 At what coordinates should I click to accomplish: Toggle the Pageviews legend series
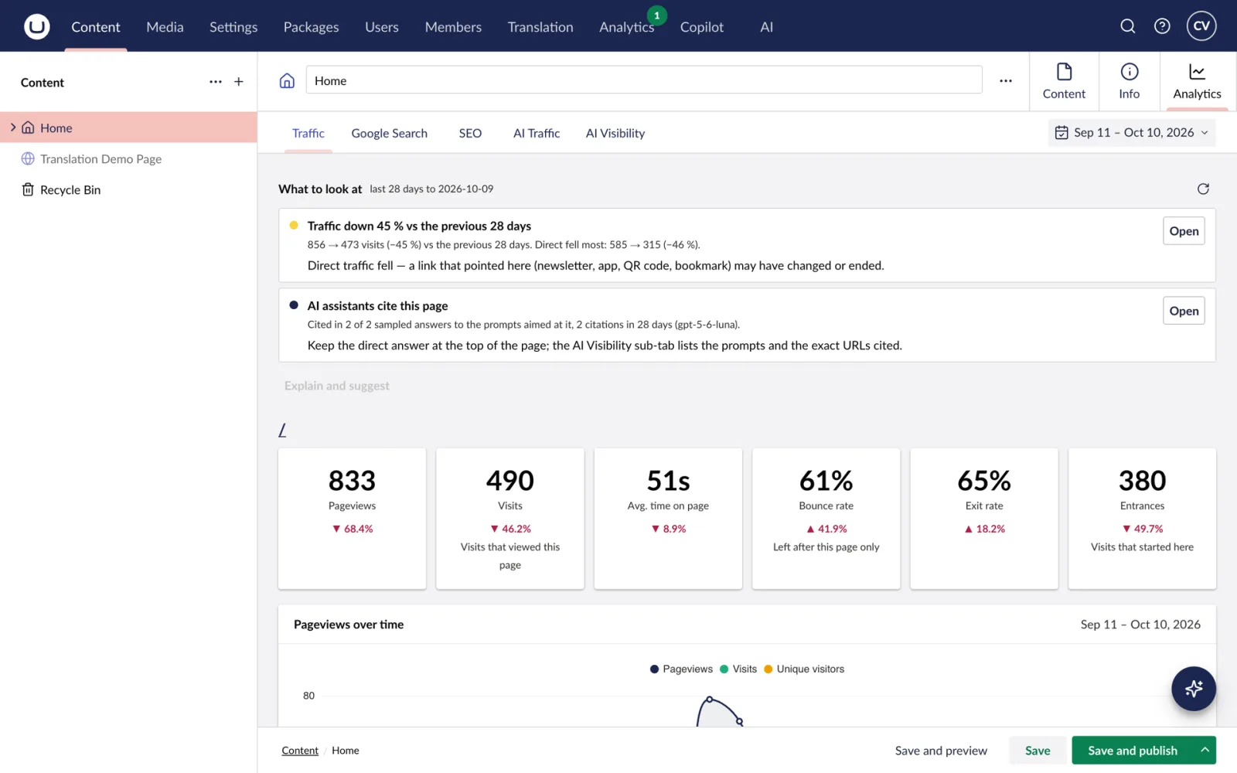[x=681, y=669]
